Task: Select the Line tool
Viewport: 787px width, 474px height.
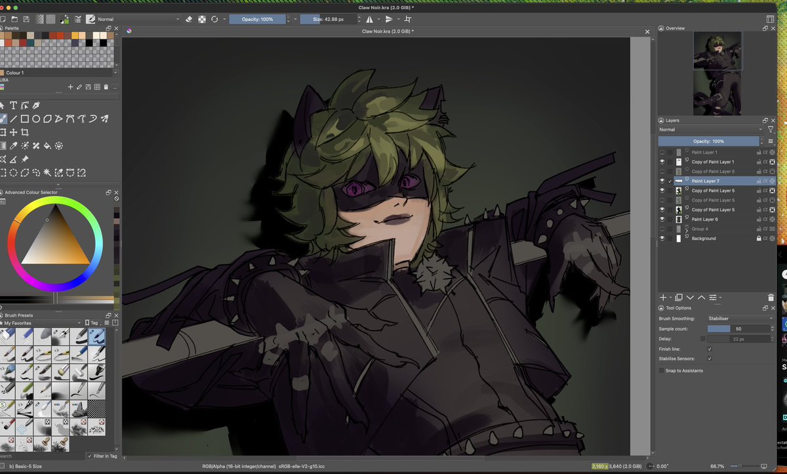Action: [13, 119]
